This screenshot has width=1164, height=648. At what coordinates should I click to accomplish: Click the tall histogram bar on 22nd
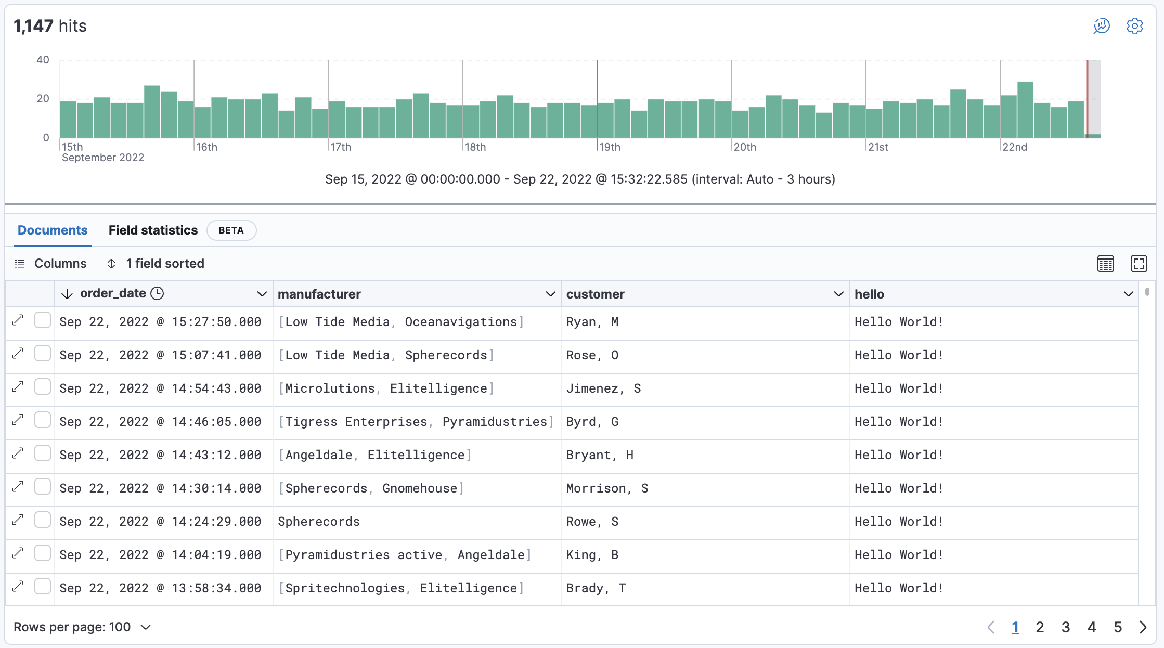(x=1025, y=110)
